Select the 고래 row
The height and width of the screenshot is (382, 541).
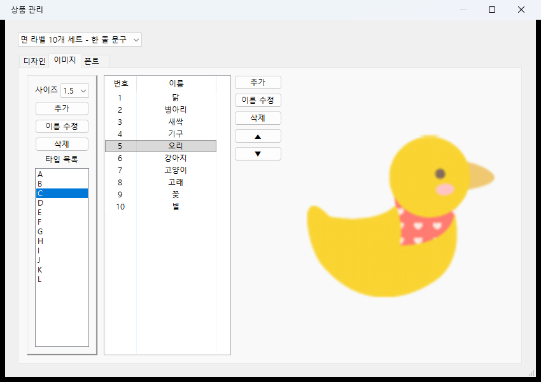(x=161, y=182)
